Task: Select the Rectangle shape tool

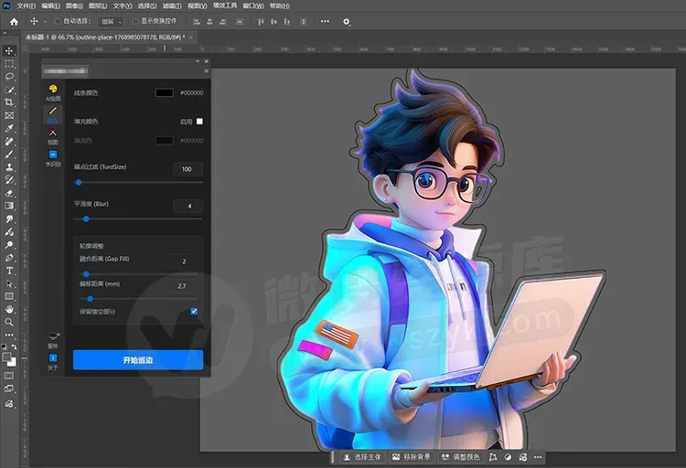Action: pyautogui.click(x=9, y=296)
